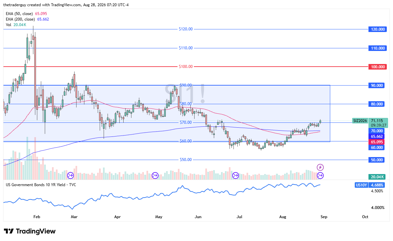This screenshot has width=393, height=241.
Task: Click the Oct label on time axis
Action: [x=365, y=217]
